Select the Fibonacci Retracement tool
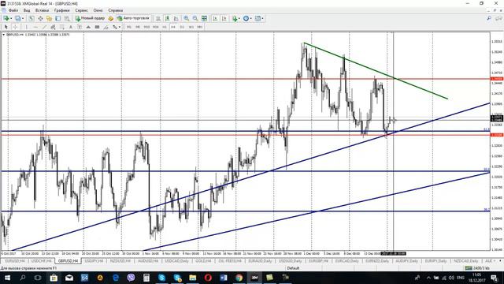This screenshot has width=504, height=284. point(62,27)
